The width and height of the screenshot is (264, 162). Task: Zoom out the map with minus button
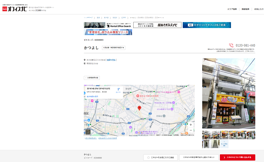(x=191, y=130)
